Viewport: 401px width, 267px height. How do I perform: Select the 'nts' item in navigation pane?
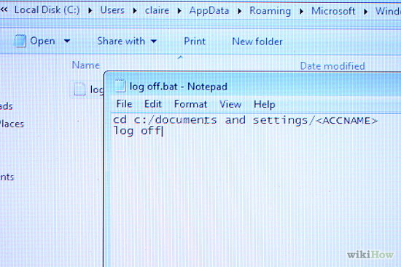[x=7, y=177]
